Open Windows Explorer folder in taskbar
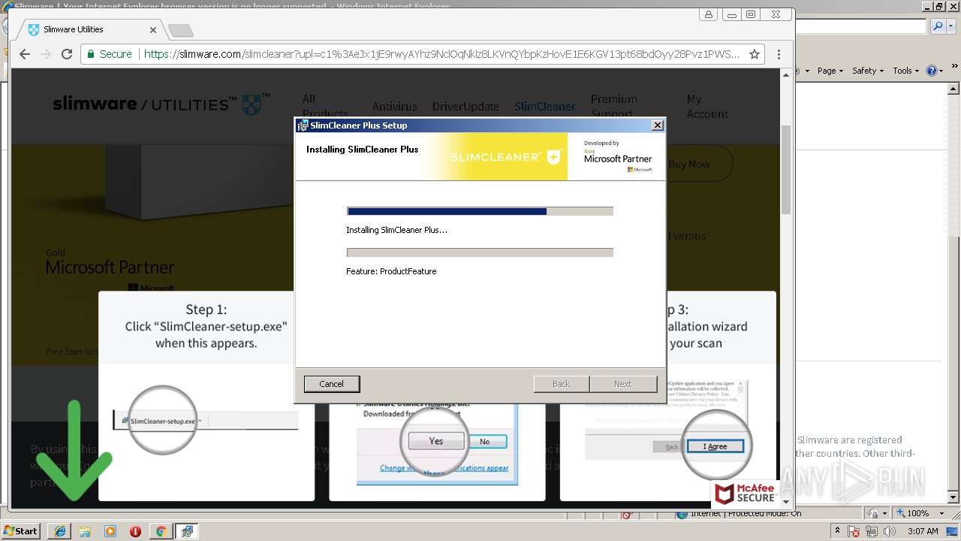The height and width of the screenshot is (541, 961). 85,531
